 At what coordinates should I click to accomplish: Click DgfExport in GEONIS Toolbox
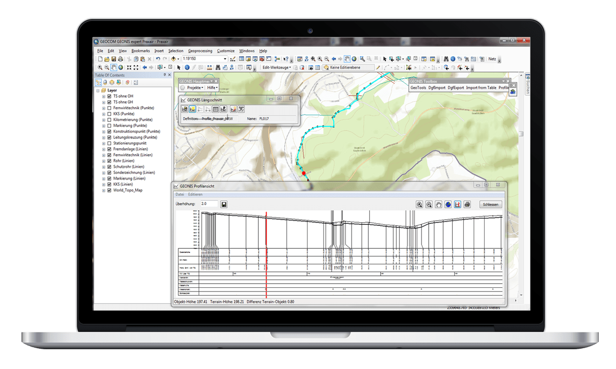[456, 88]
